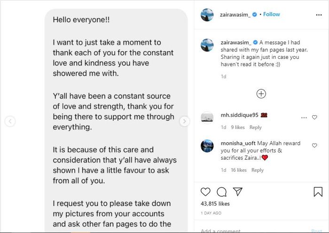Screen dimensions: 329x233
Task: Click the zairawasim_ header profile picture
Action: (207, 15)
